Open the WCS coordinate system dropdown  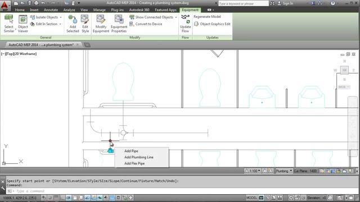(x=344, y=87)
